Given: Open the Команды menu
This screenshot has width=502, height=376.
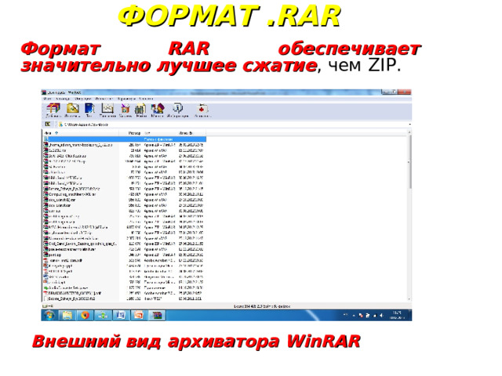Looking at the screenshot, I should coord(63,99).
